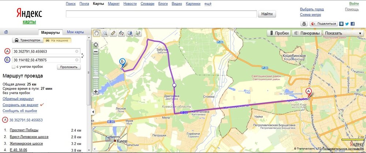Image resolution: width=366 pixels, height=153 pixels.
Task: Click the 'Найти' search button
Action: [x=267, y=14]
